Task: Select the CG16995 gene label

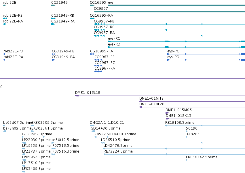Action: point(98,3)
